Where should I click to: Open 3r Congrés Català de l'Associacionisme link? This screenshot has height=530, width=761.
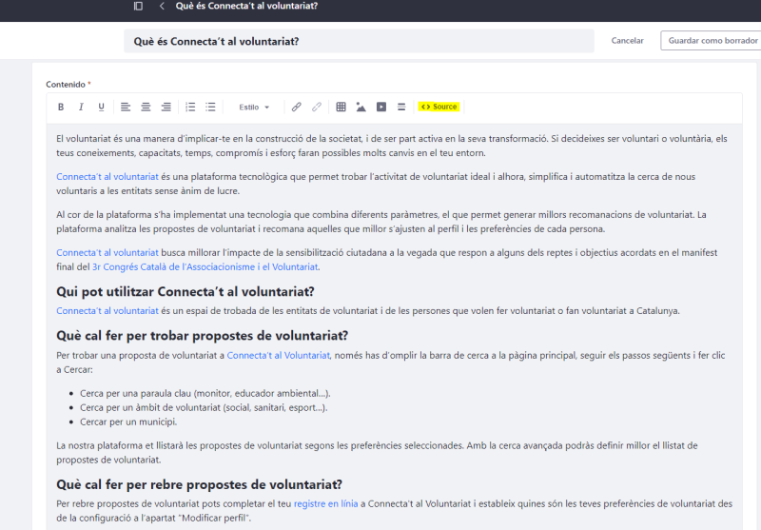205,267
